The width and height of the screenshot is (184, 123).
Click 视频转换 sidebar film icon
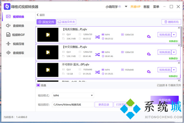pyautogui.click(x=8, y=16)
